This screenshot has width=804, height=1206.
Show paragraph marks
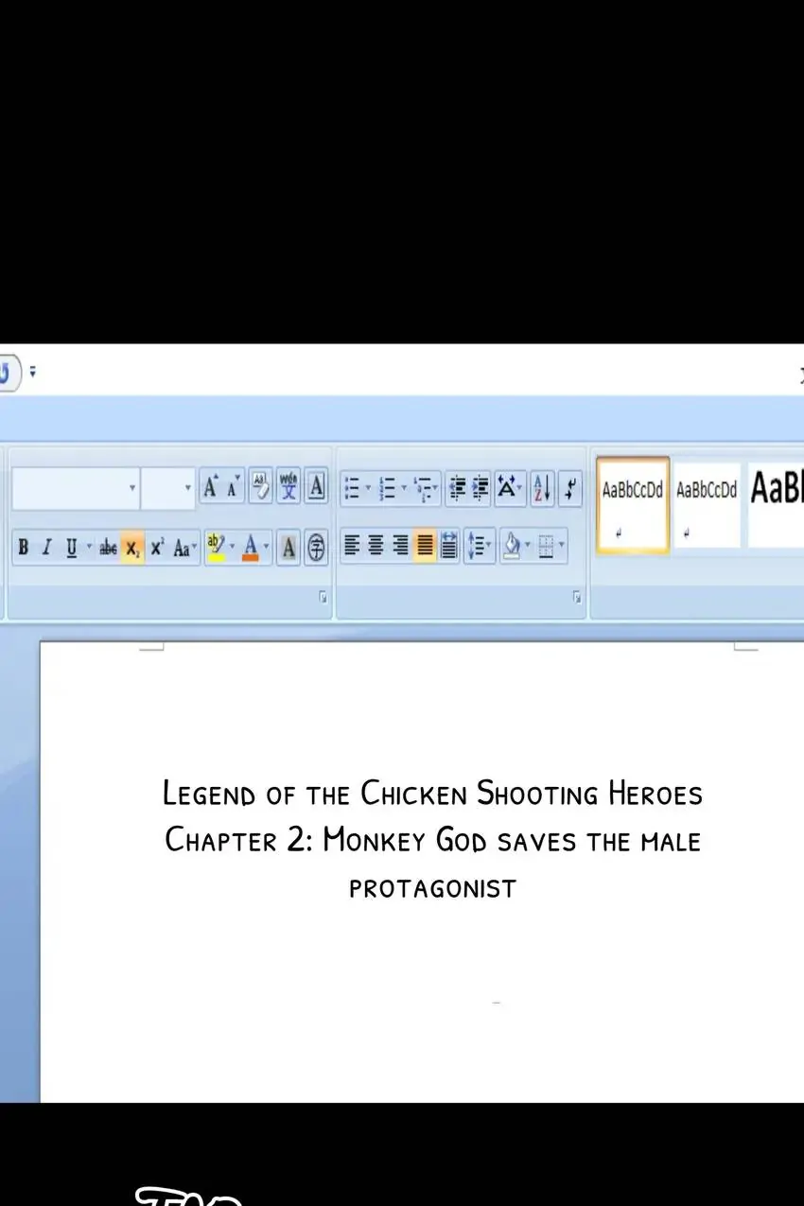pos(570,488)
